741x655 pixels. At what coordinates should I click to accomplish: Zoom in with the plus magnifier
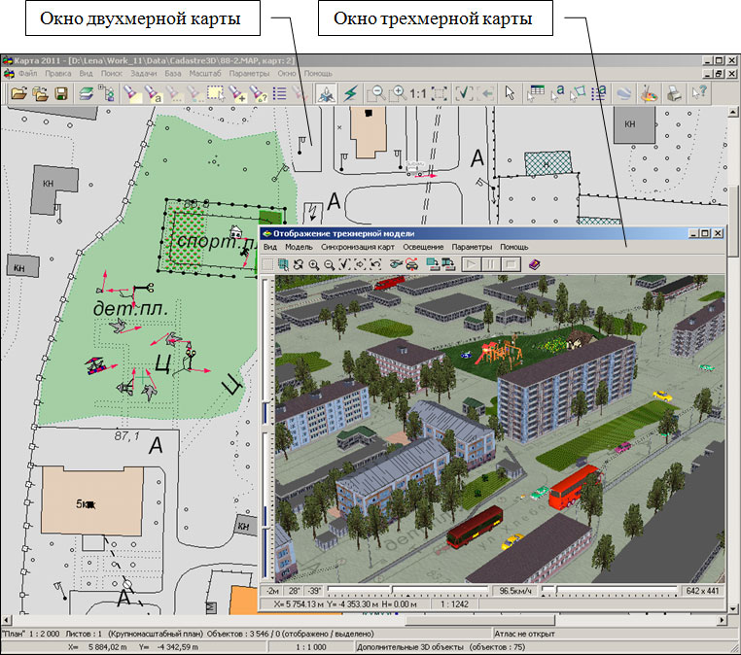[398, 93]
